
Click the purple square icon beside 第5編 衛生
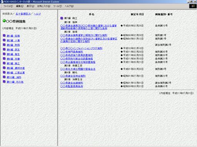(x=4, y=54)
